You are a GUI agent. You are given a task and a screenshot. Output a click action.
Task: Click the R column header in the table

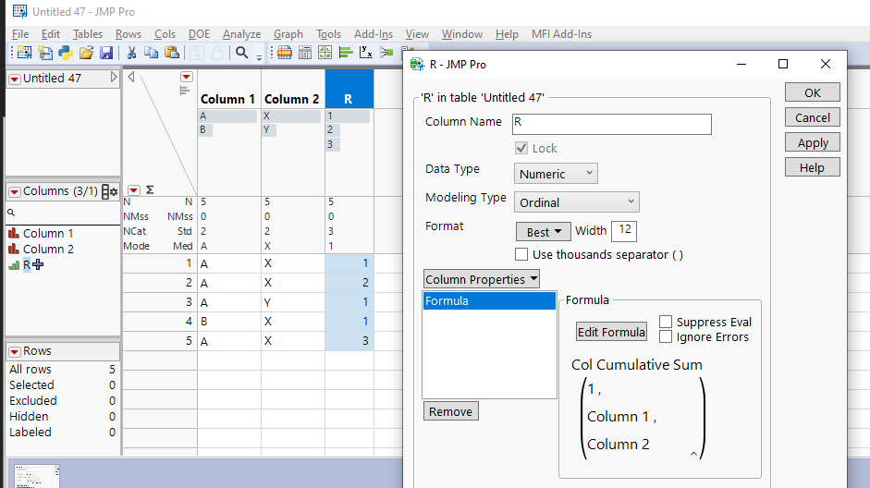point(349,89)
